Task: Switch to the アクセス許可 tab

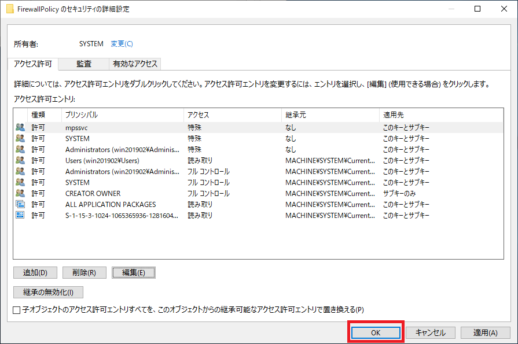Action: [33, 64]
